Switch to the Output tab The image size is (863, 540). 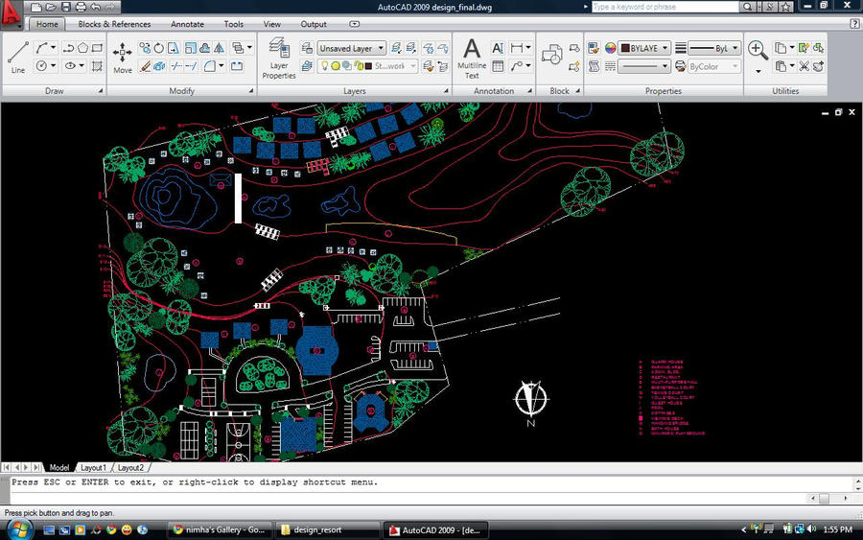click(314, 24)
